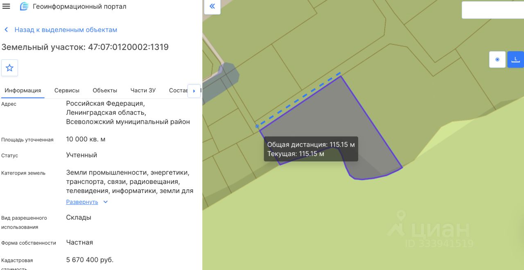Activate the geolocation target icon on the map
Viewport: 524px width, 270px height.
coord(497,59)
